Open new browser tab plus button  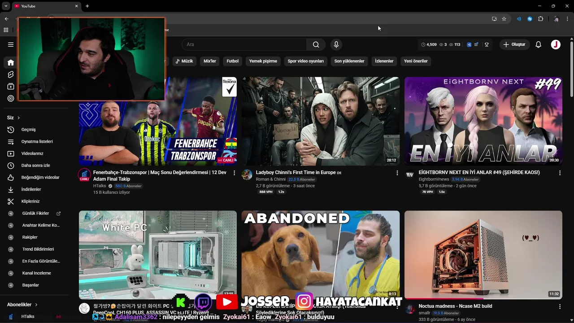[x=87, y=6]
